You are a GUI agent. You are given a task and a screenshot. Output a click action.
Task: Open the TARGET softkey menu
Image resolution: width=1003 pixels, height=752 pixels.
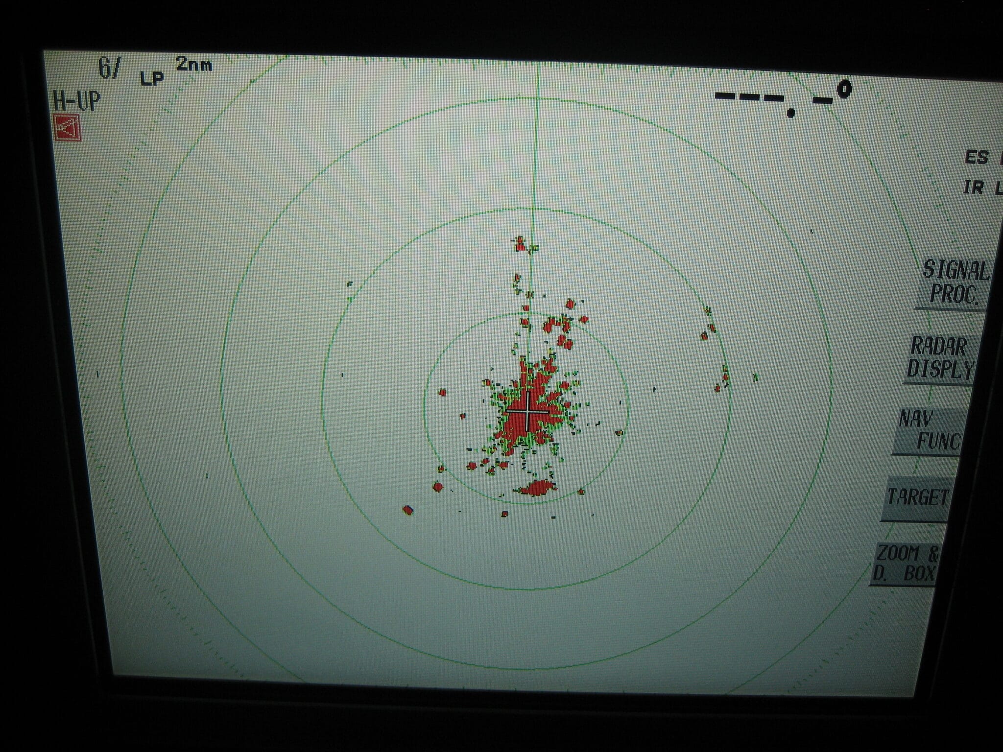(915, 499)
